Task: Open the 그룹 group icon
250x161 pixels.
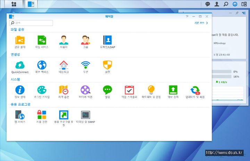Action: [x=85, y=40]
